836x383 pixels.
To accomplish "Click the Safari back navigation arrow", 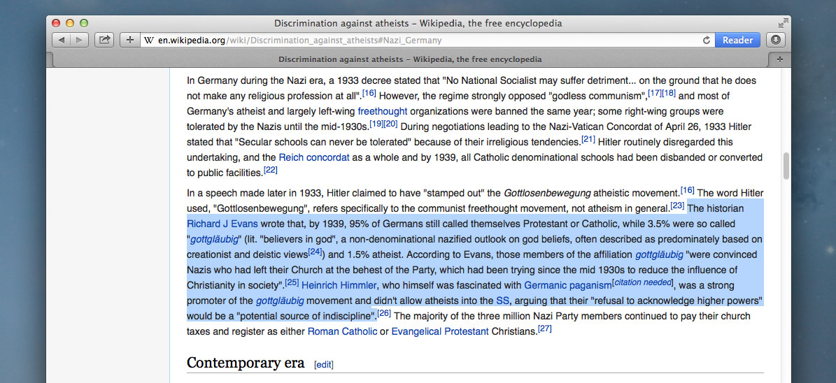I will pyautogui.click(x=61, y=41).
